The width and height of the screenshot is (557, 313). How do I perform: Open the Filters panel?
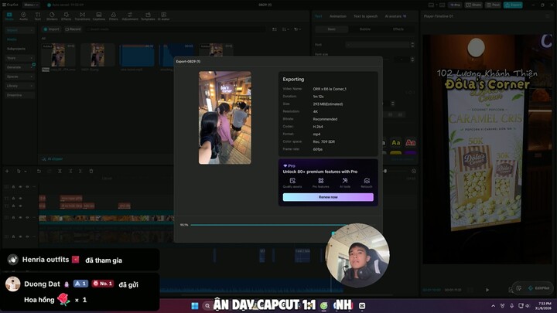point(113,16)
